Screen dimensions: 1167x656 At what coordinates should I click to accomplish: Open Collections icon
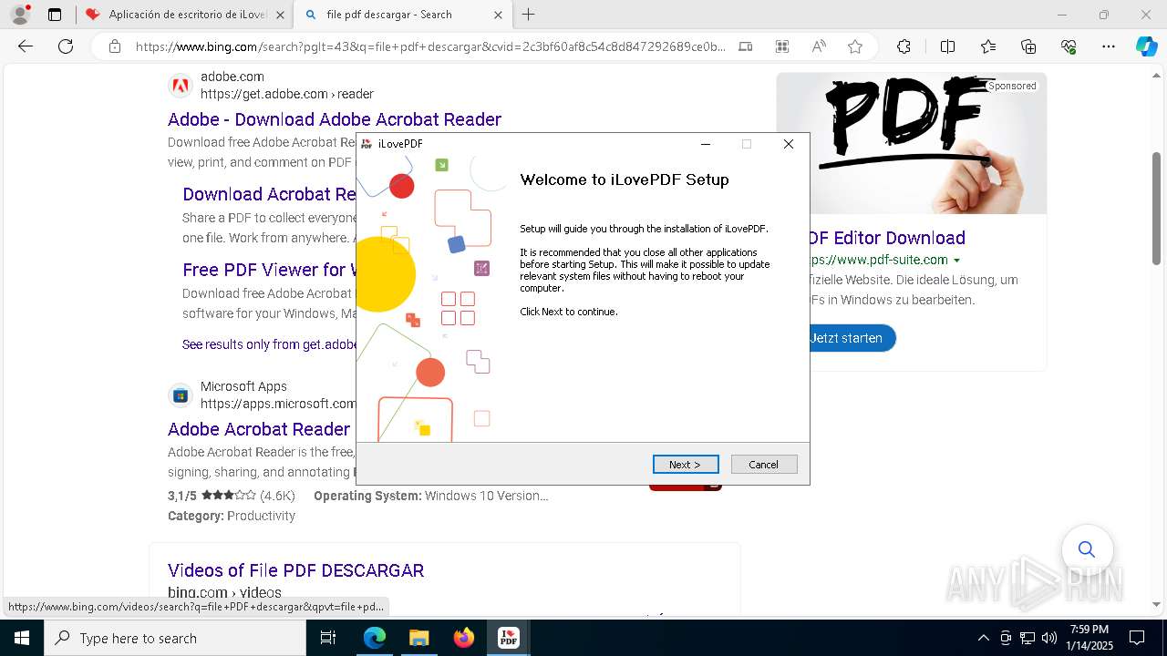[x=1028, y=46]
